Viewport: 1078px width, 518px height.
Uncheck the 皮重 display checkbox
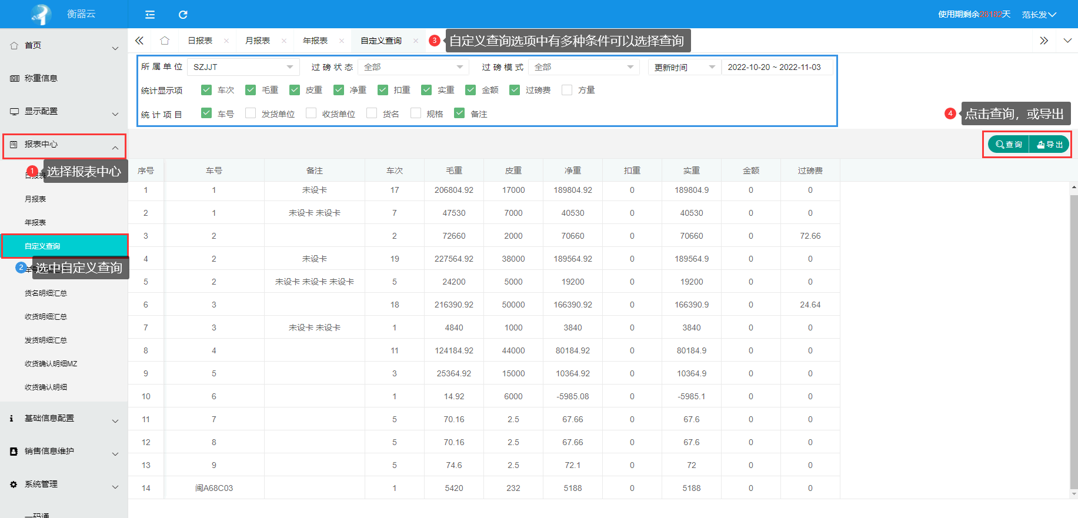(x=295, y=90)
